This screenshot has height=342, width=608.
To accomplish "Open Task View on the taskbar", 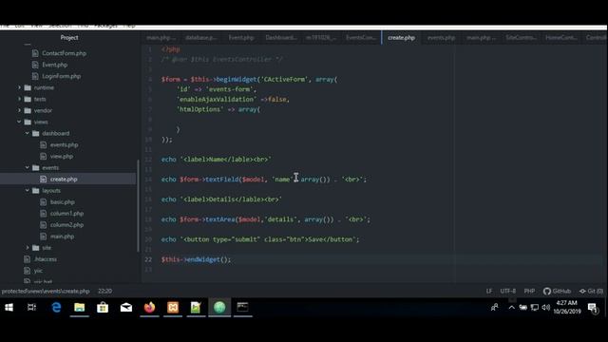I will click(31, 308).
